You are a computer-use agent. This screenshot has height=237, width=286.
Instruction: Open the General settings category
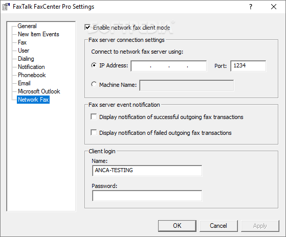tap(27, 26)
